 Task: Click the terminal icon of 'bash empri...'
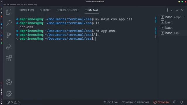click(x=162, y=17)
